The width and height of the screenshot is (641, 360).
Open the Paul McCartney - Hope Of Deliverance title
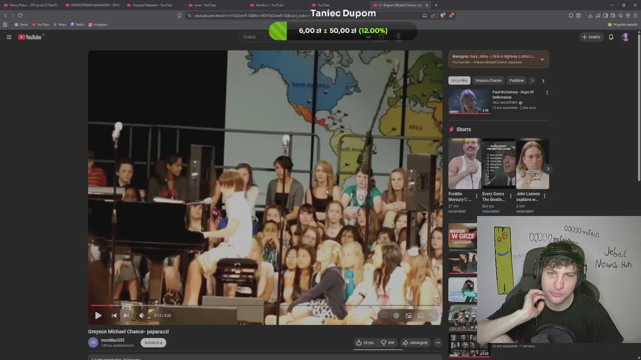[x=513, y=94]
